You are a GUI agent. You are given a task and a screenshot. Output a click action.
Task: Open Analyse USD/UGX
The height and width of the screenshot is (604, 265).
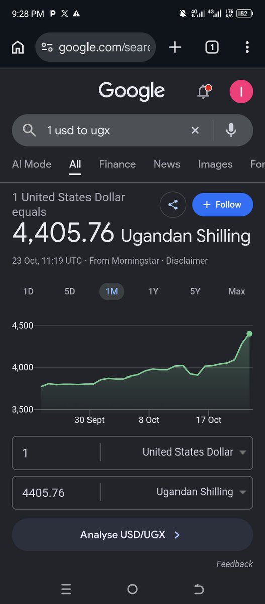click(x=132, y=535)
